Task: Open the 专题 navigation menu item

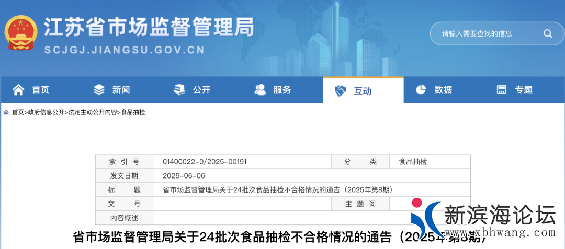Action: tap(524, 90)
